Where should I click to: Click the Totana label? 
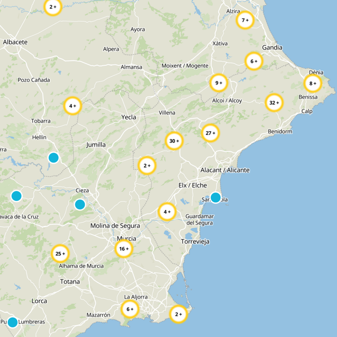coord(70,282)
